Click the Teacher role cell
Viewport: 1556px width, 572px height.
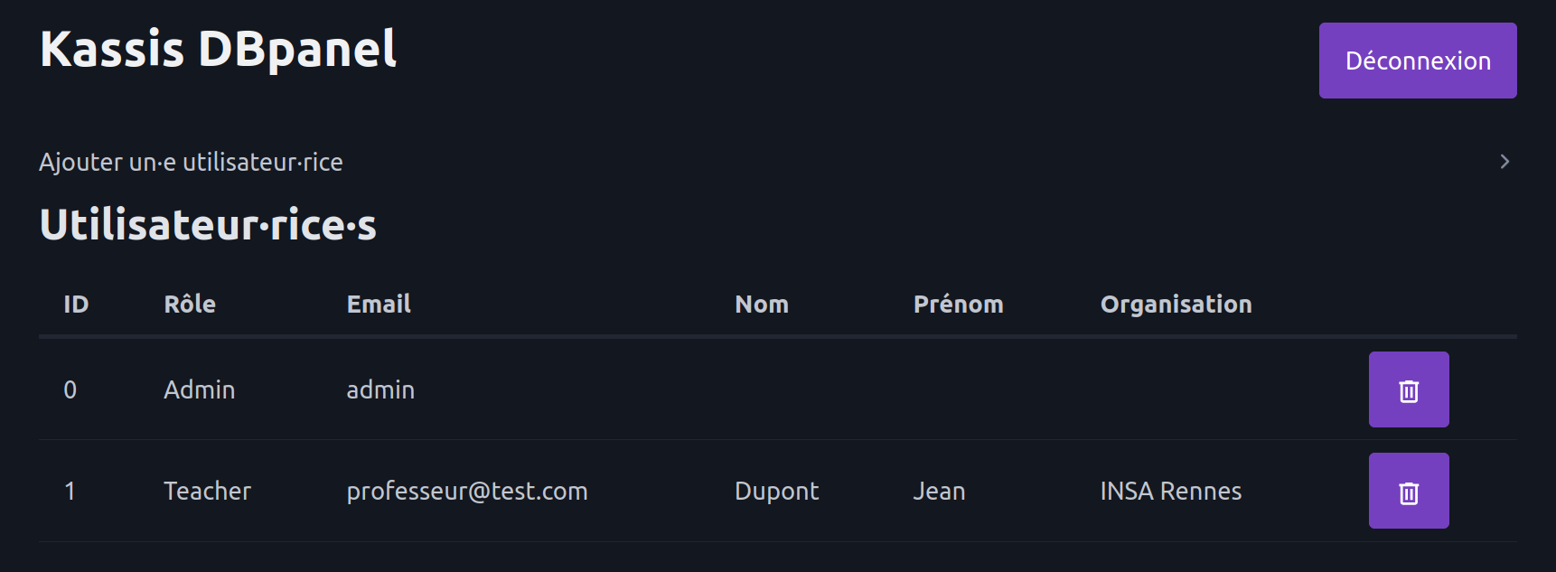tap(207, 491)
